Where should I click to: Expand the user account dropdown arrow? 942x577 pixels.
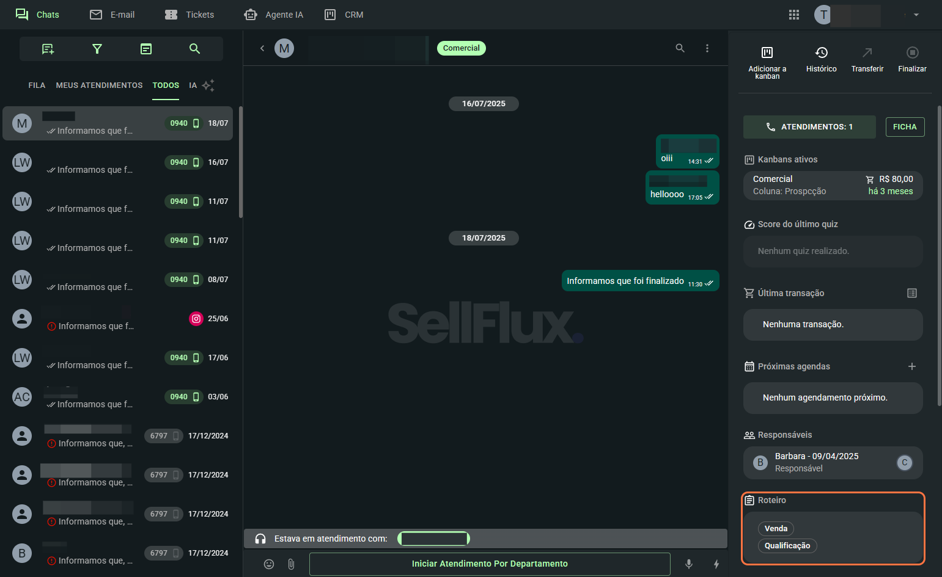(916, 15)
